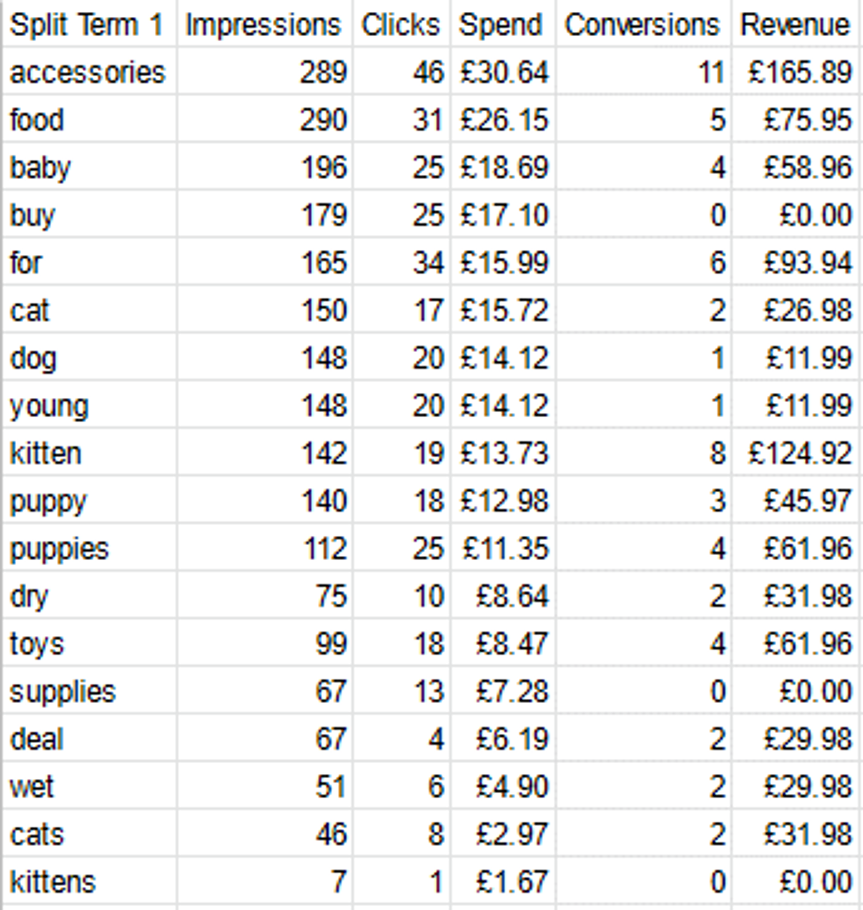Click the Spend column header

click(x=503, y=24)
